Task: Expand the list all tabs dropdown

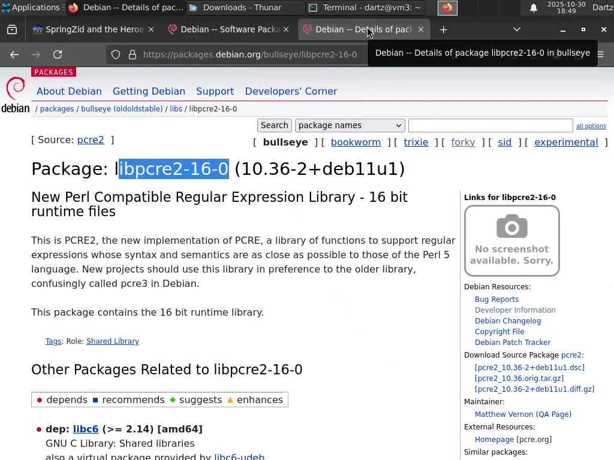Action: coord(517,29)
